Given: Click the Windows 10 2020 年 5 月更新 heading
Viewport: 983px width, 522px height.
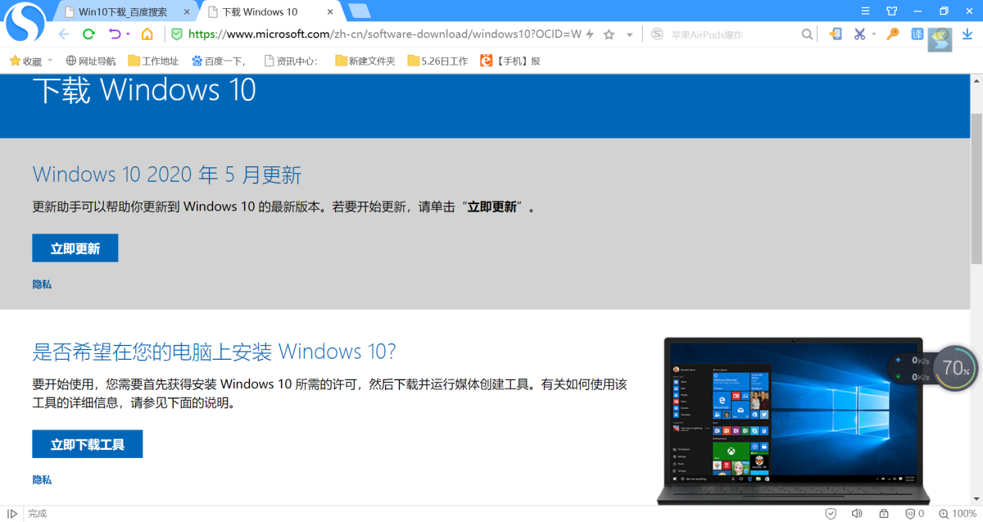Looking at the screenshot, I should (167, 175).
